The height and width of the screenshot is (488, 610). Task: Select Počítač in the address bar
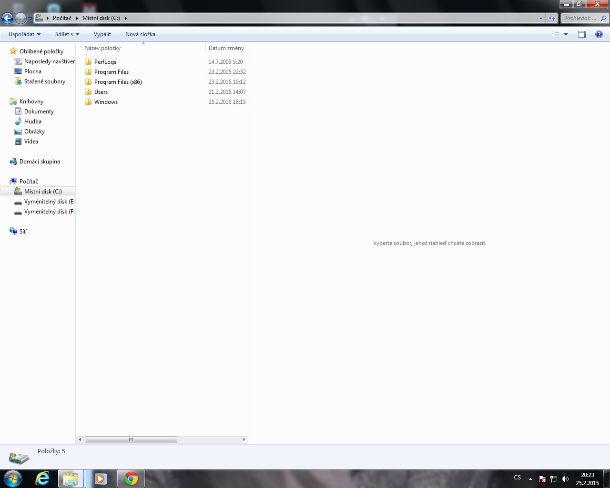[62, 18]
